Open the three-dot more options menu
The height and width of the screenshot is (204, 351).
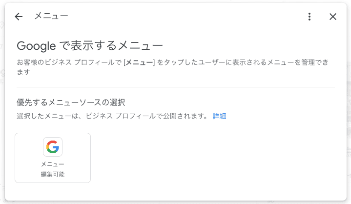click(310, 17)
